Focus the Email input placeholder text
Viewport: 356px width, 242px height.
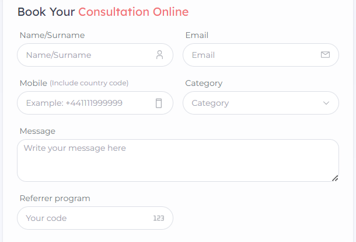click(x=203, y=55)
